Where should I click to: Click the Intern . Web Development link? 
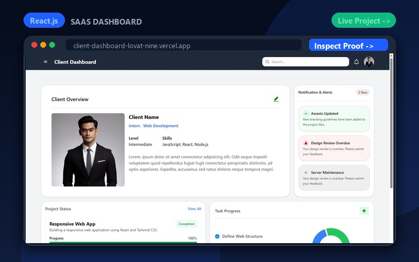click(153, 126)
